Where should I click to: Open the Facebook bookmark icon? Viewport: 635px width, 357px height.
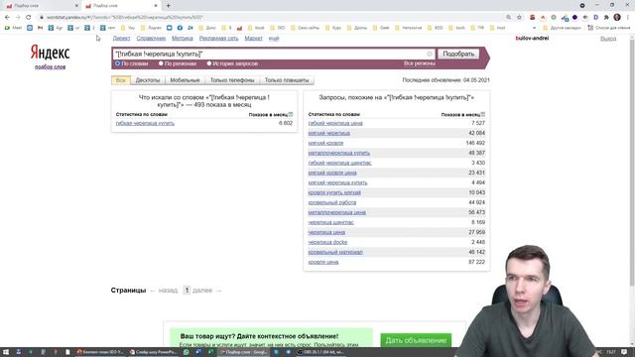click(180, 28)
